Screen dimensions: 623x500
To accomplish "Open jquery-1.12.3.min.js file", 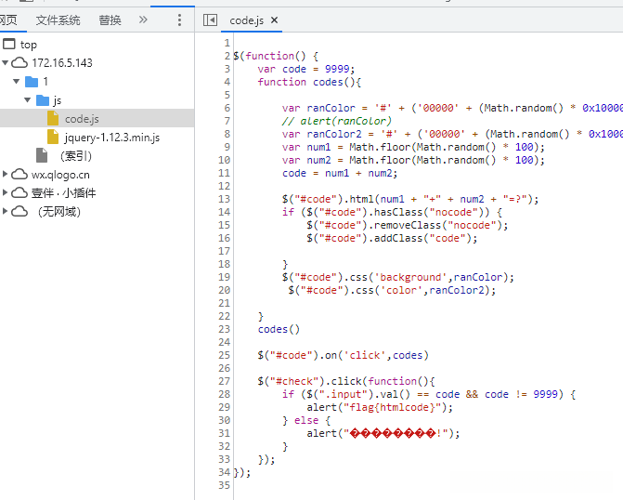I will 112,138.
